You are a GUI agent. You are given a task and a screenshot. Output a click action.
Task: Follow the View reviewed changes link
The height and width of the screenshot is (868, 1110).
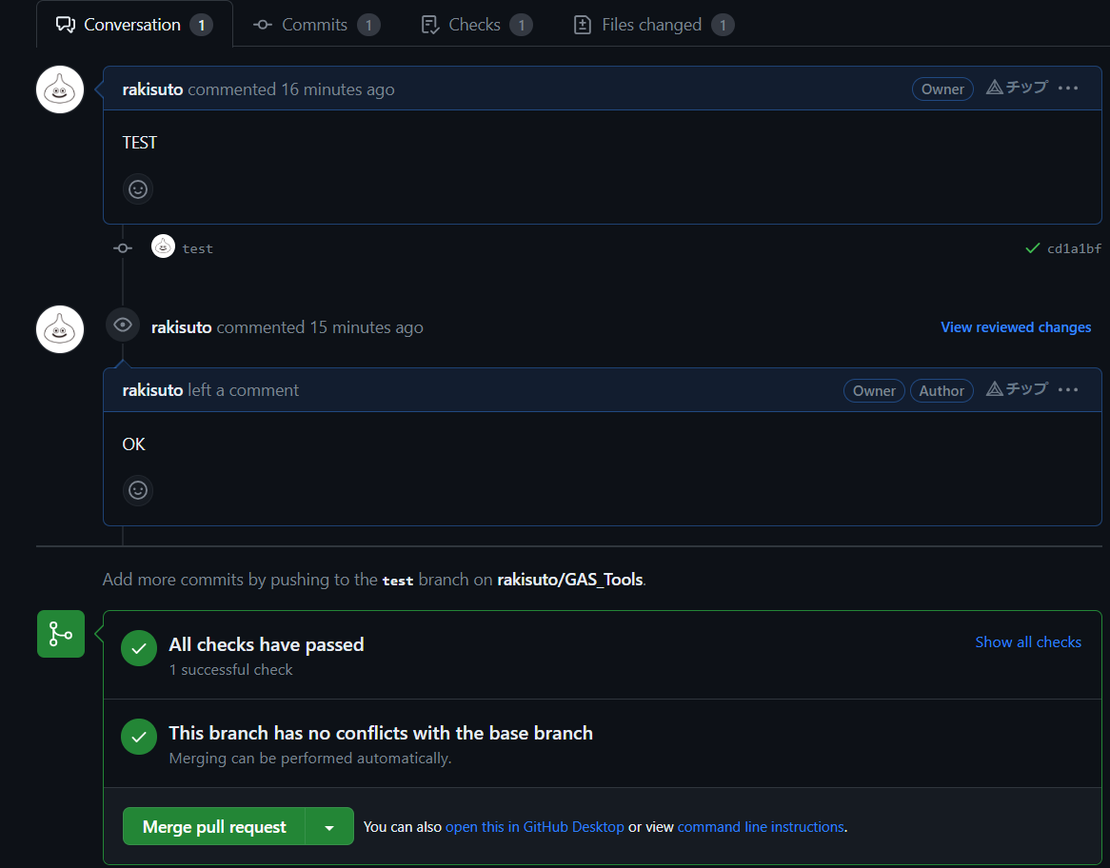click(x=1016, y=326)
